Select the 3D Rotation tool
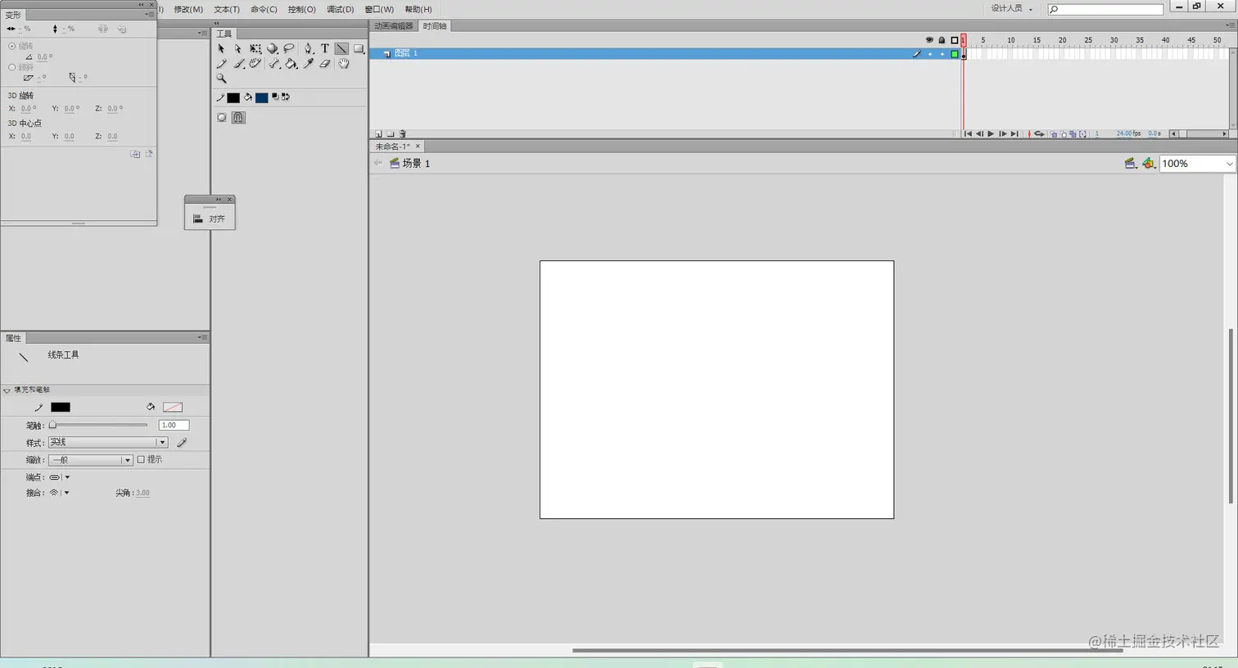 [x=273, y=49]
